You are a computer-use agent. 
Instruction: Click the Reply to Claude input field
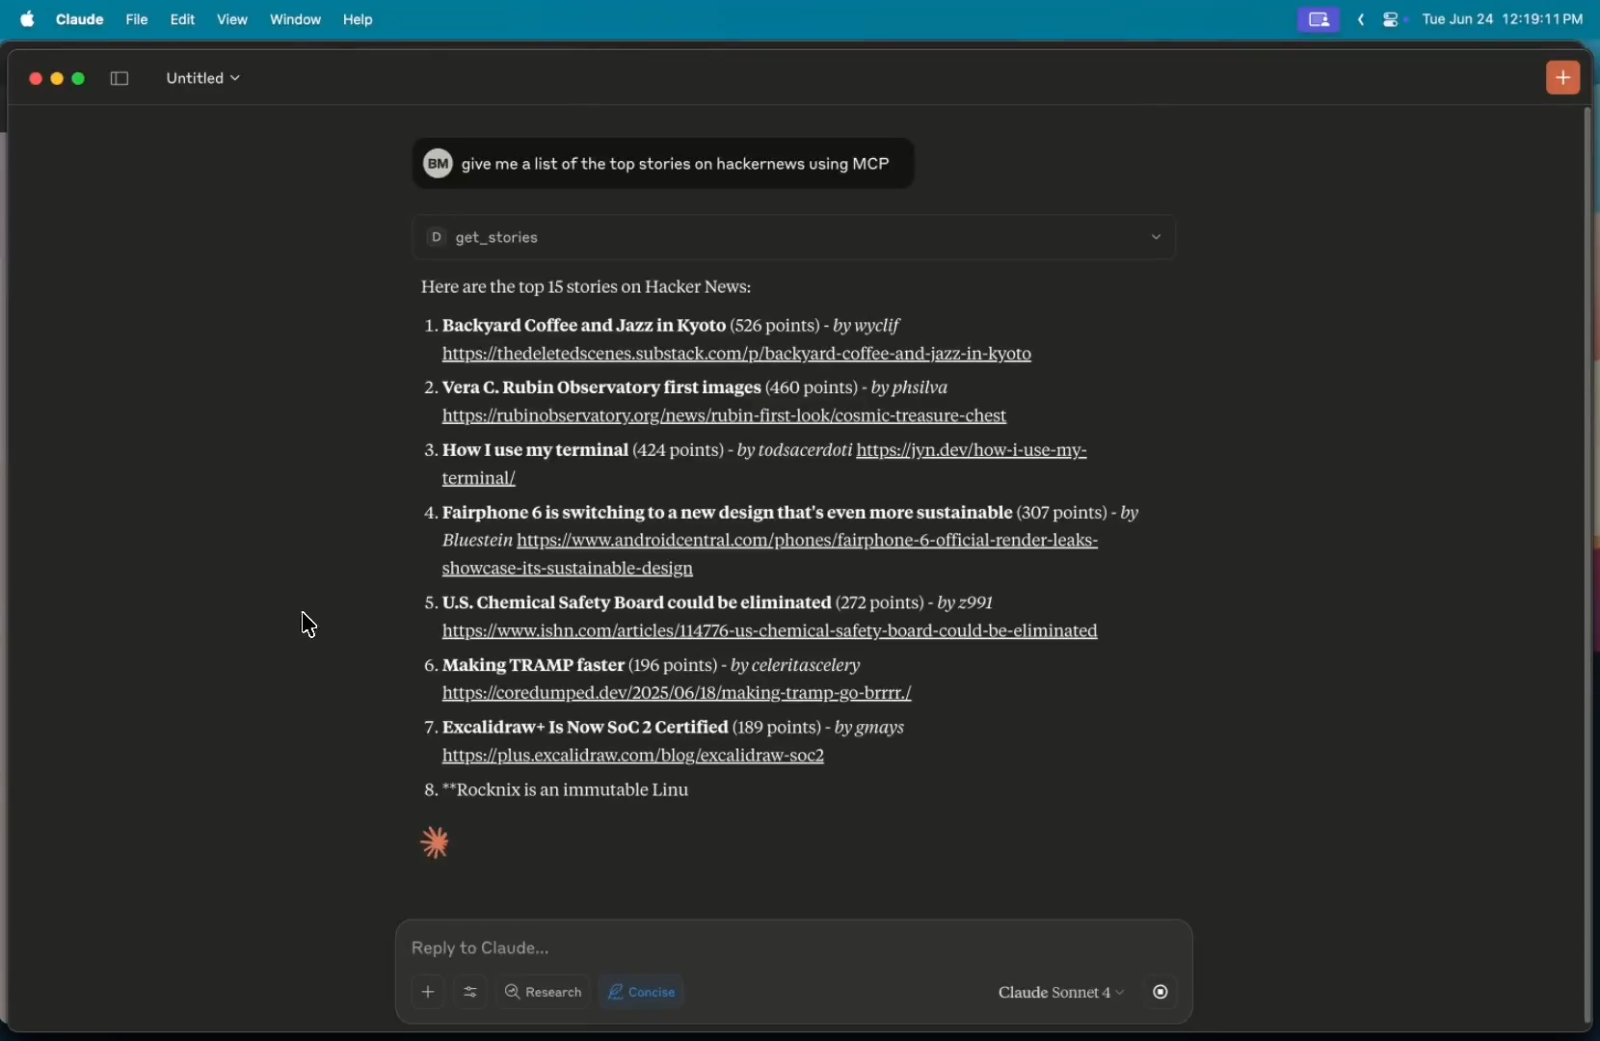click(x=793, y=948)
